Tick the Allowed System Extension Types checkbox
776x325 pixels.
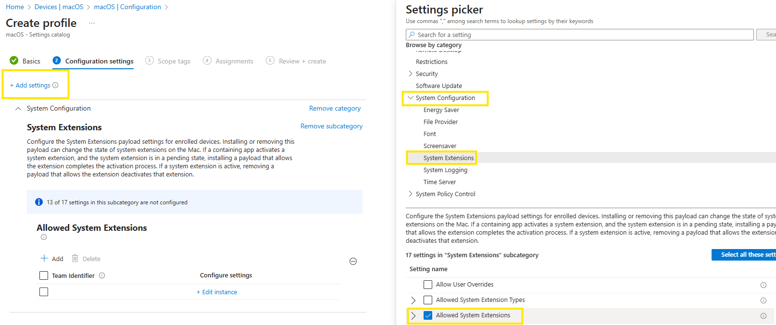point(428,300)
